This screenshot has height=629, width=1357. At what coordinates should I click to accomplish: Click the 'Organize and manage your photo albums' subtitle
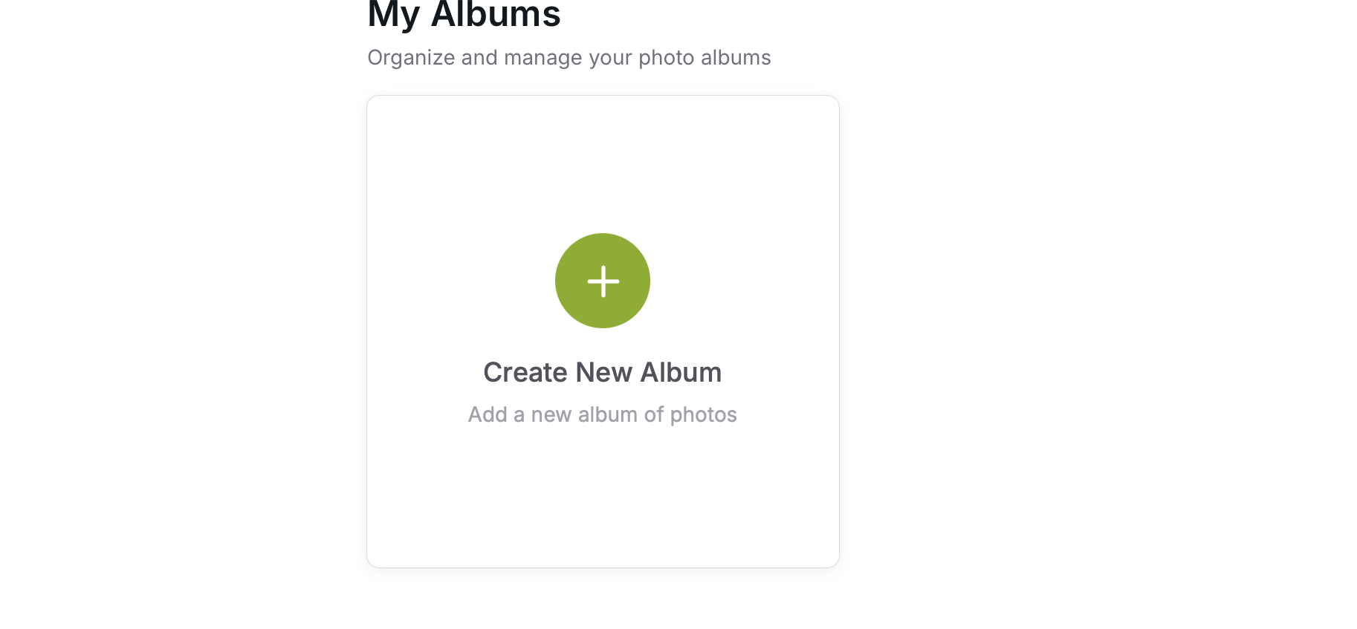[x=569, y=58]
